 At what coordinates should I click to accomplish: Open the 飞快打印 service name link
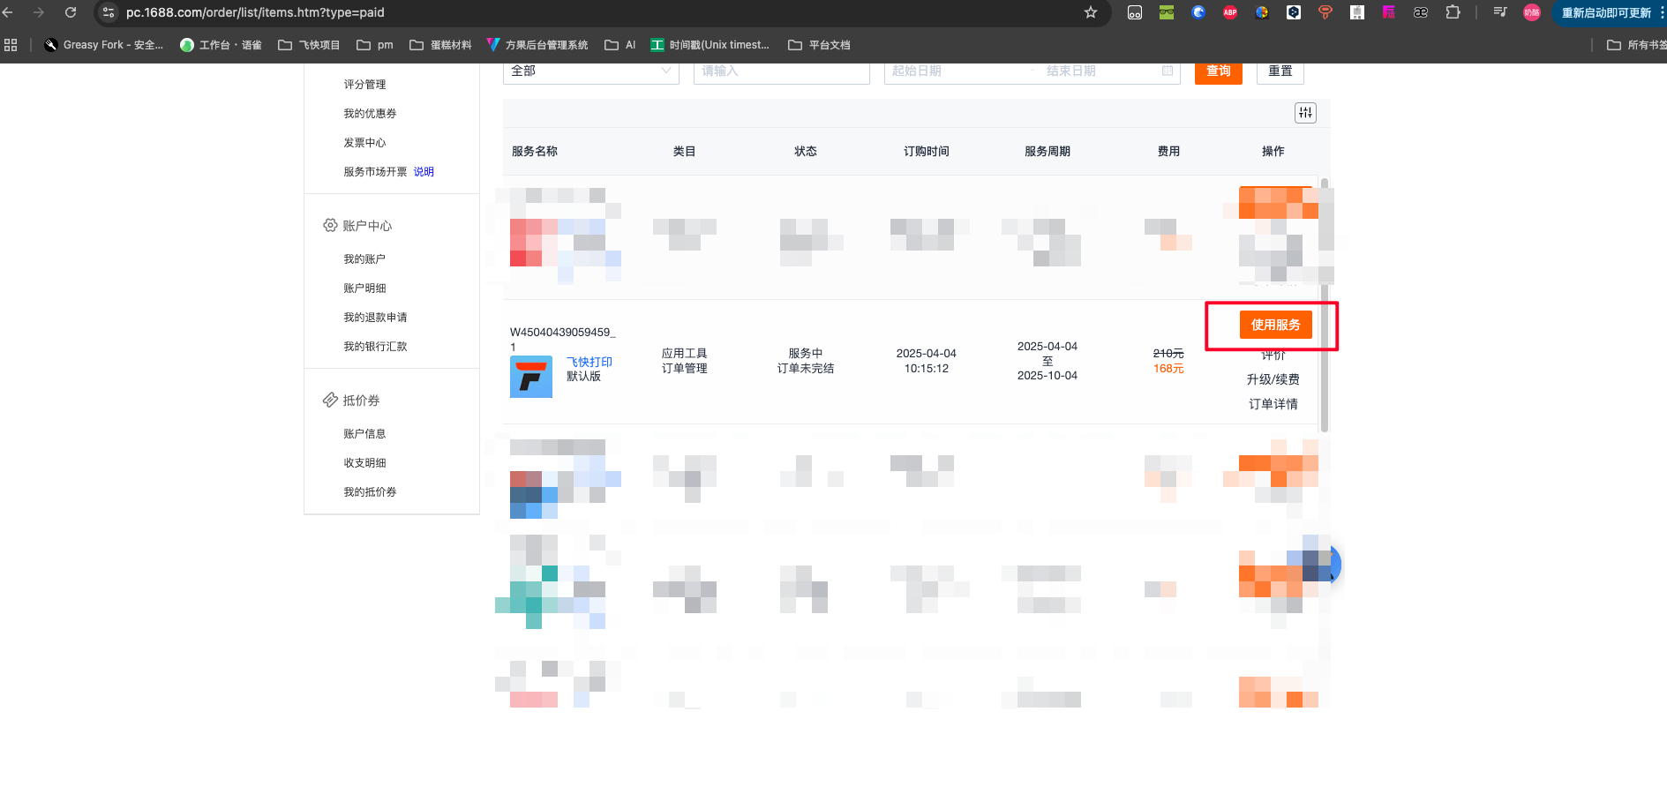click(x=589, y=362)
